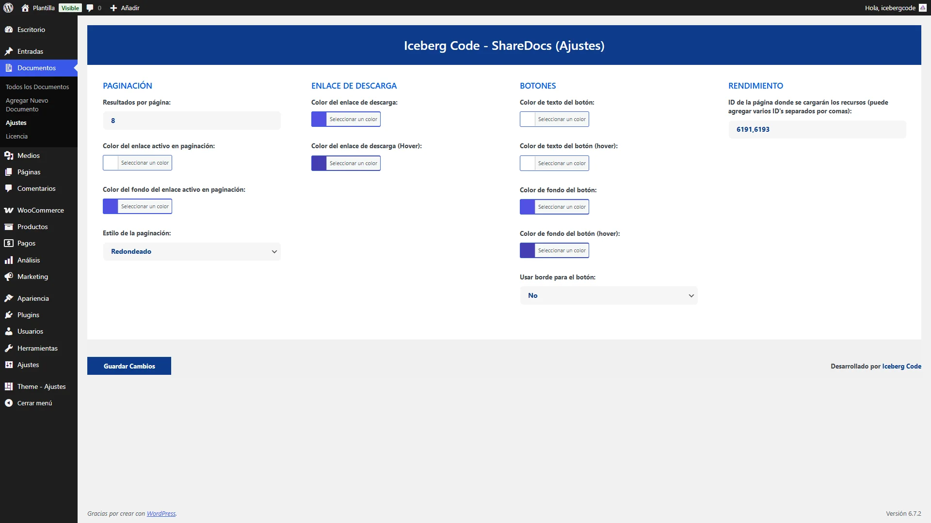Click the Cerrar menú label
Image resolution: width=931 pixels, height=523 pixels.
(34, 403)
